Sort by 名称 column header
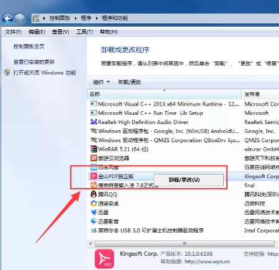This screenshot has height=270, width=279. click(x=164, y=94)
